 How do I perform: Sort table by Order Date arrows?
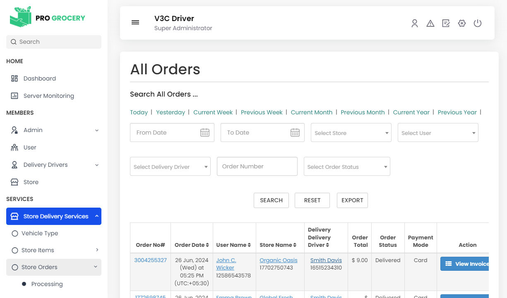[x=207, y=245]
